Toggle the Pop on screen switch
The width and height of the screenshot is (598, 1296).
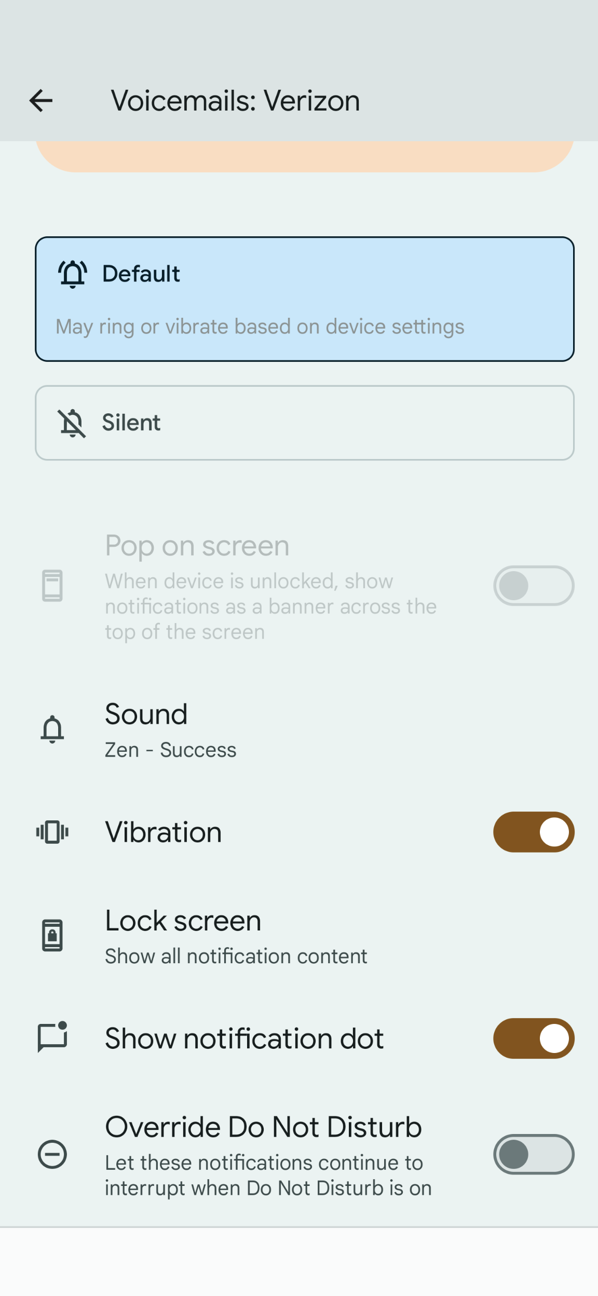(x=533, y=586)
